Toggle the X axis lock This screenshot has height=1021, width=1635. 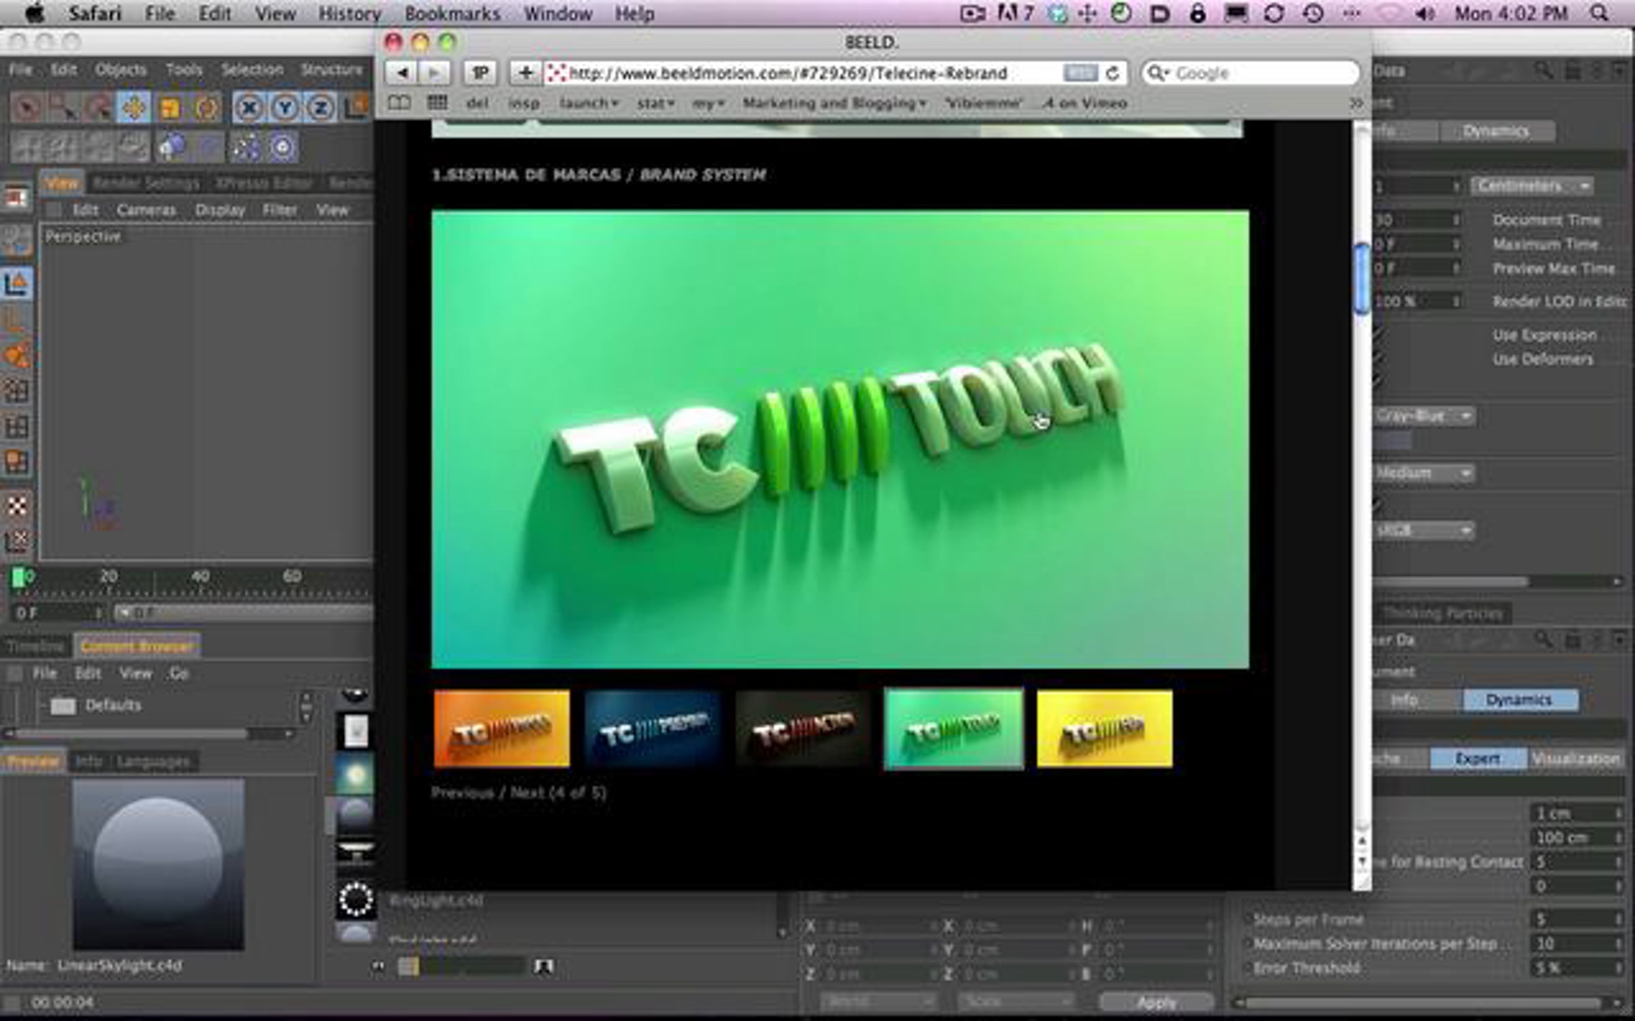click(x=249, y=108)
